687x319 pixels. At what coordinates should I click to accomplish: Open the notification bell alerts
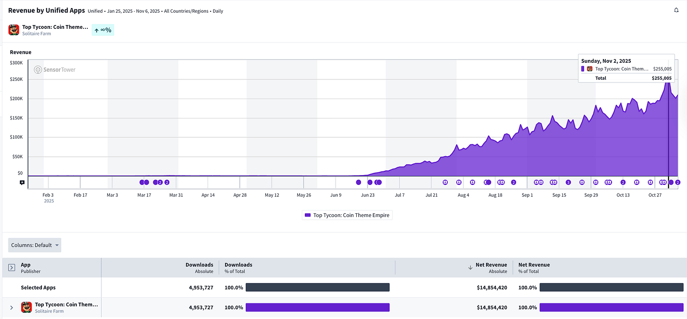[x=676, y=10]
